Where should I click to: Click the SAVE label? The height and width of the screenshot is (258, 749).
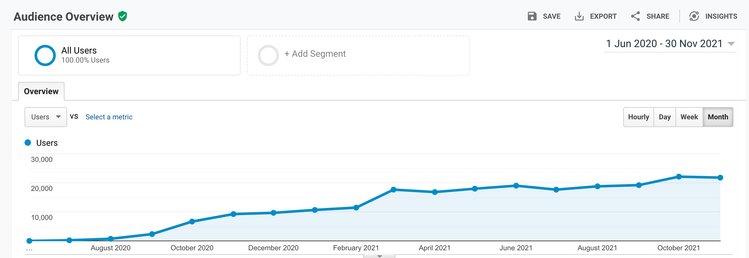(x=552, y=16)
